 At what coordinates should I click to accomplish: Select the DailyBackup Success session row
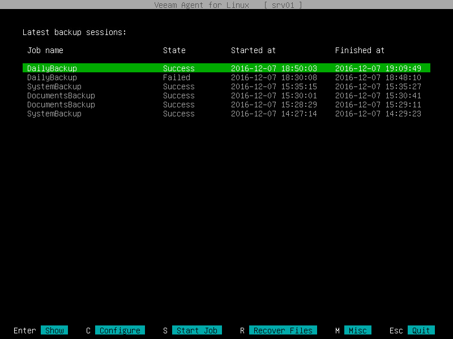(x=226, y=68)
